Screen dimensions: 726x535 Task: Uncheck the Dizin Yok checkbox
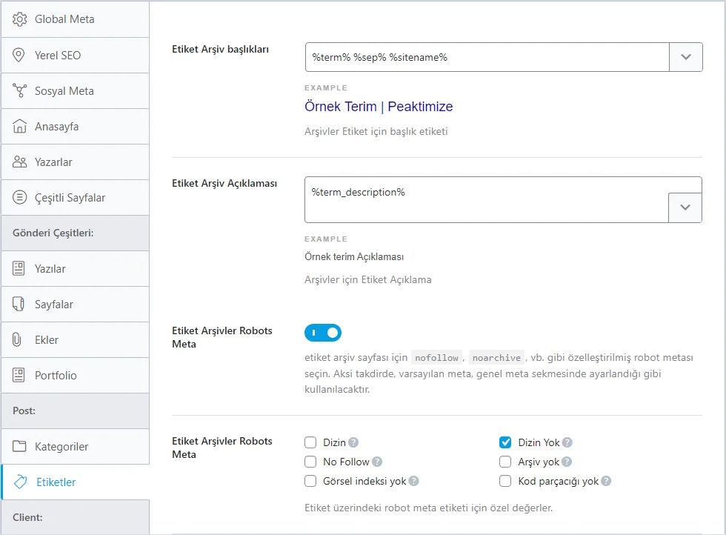(505, 443)
